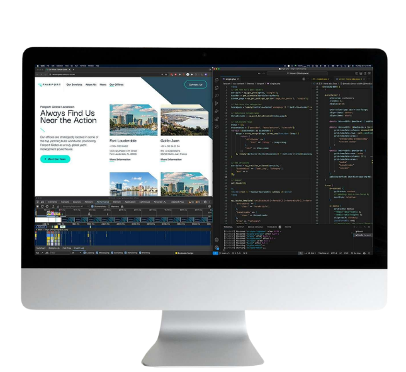Switch to the Network DevTools tab
Screen dimensions: 406x372
89,202
